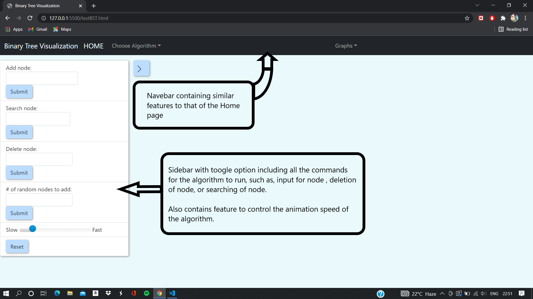533x299 pixels.
Task: Click the refresh/reload page icon
Action: click(30, 18)
